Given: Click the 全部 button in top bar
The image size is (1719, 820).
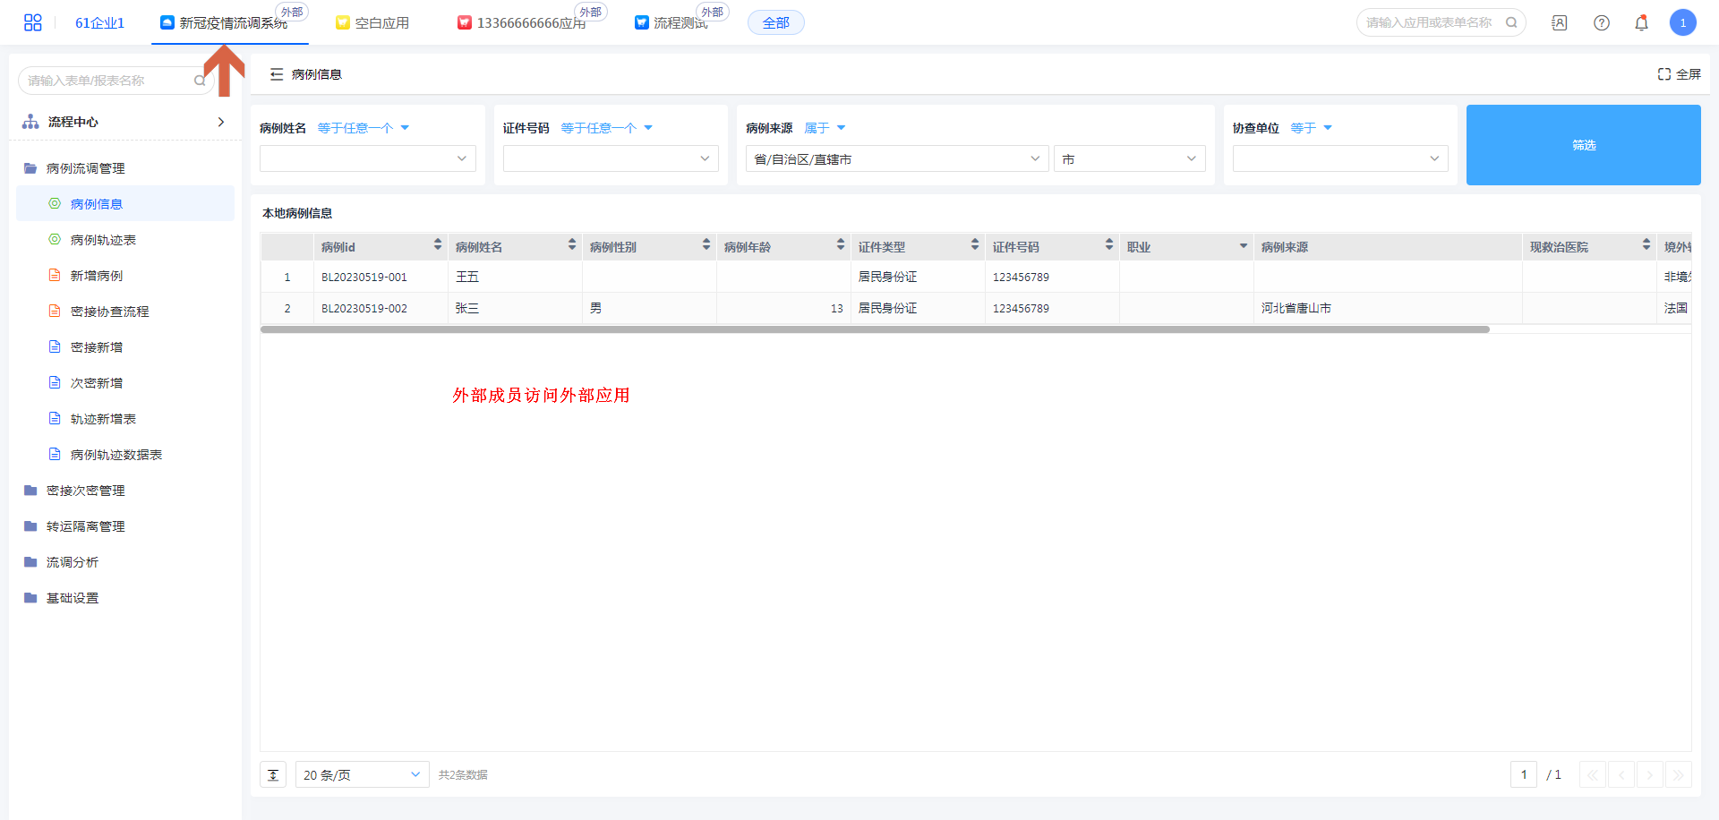Looking at the screenshot, I should pos(775,23).
